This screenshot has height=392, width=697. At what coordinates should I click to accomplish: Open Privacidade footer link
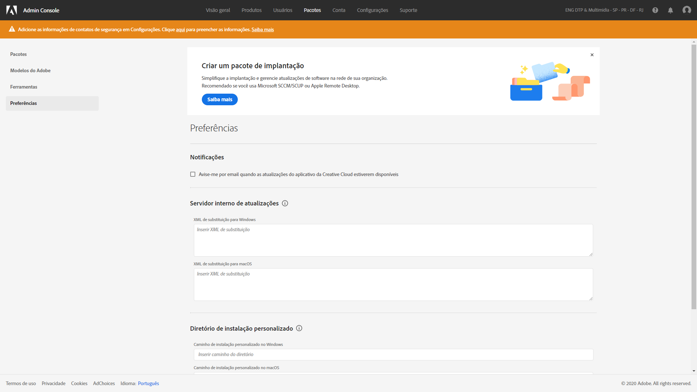(x=53, y=383)
